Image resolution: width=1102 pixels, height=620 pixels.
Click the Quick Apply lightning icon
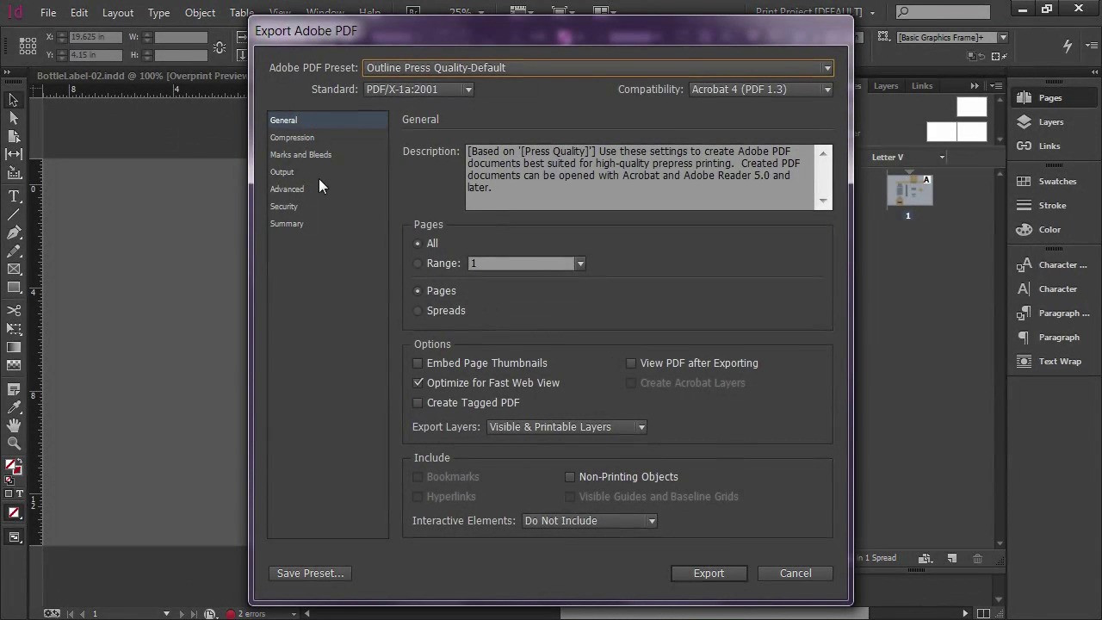[1068, 46]
